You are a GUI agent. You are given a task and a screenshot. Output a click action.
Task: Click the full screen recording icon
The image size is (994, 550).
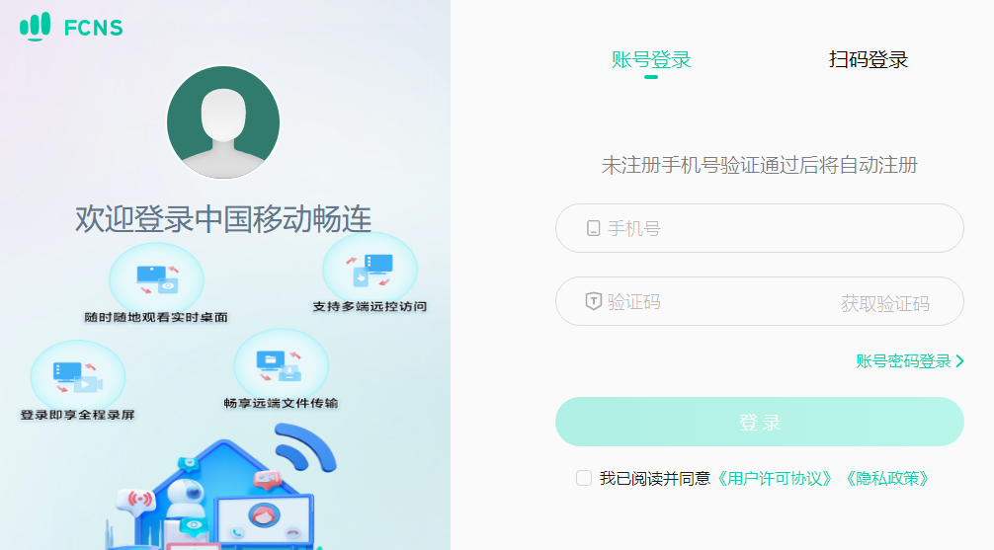click(78, 377)
